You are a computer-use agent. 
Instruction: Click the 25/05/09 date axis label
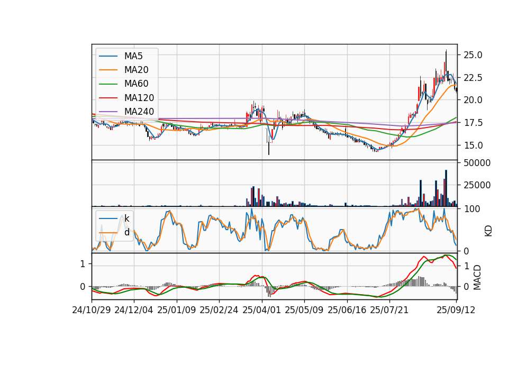[x=304, y=310]
